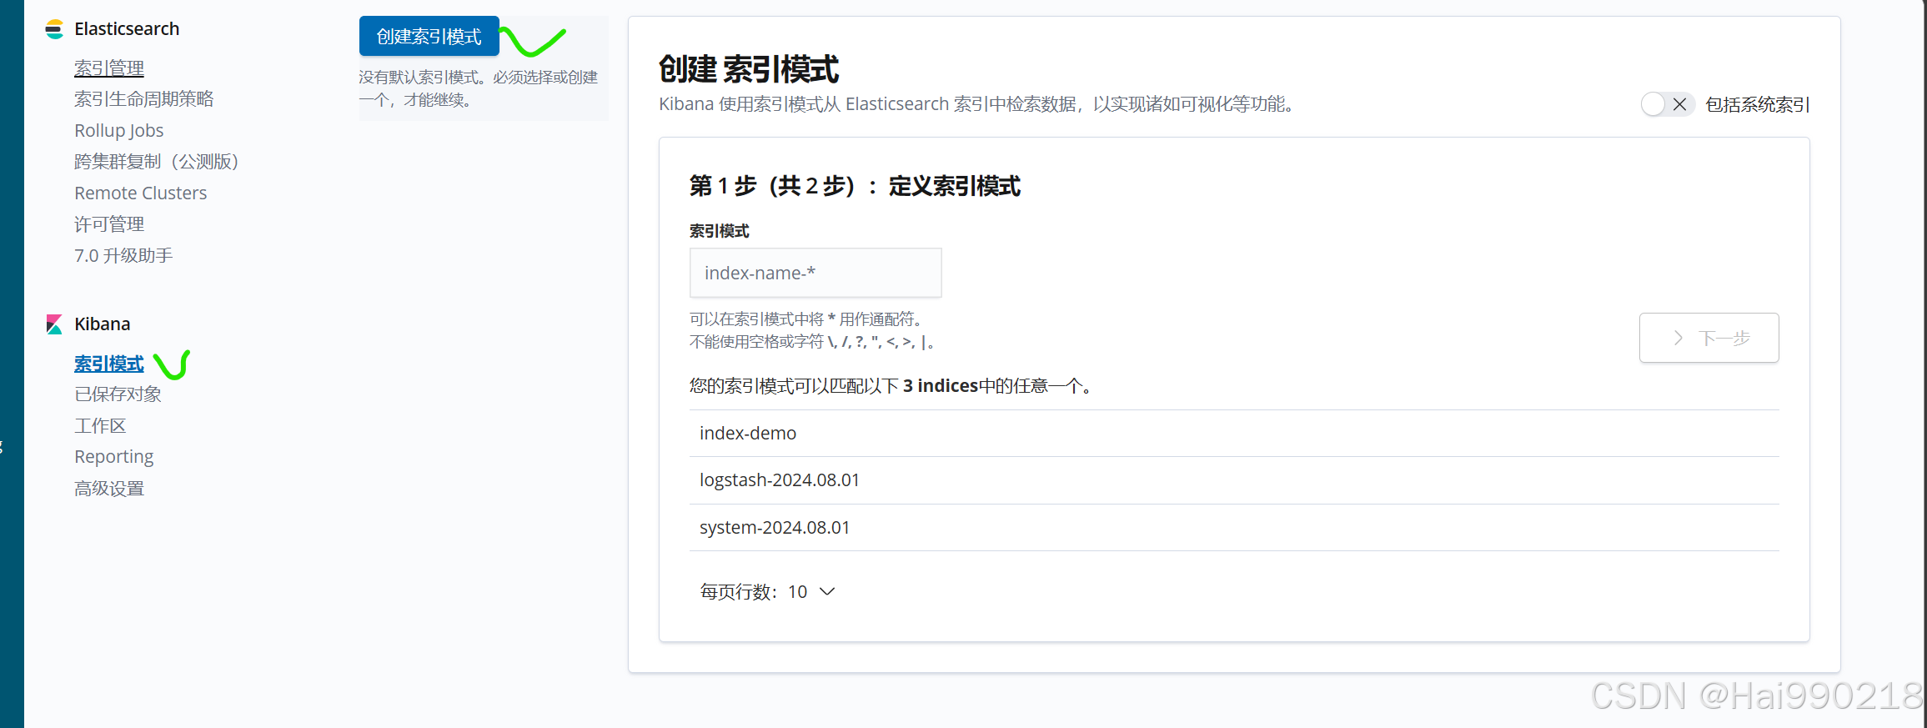Go to Reporting under Kibana
Image resolution: width=1927 pixels, height=728 pixels.
[x=114, y=457]
